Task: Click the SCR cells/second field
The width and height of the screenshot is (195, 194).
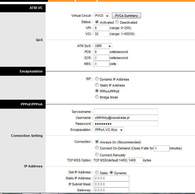Action: pyautogui.click(x=101, y=58)
